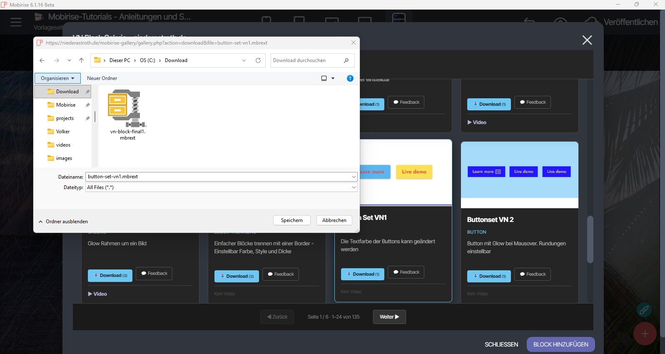Expand the Dateiname suggestions dropdown
The image size is (665, 354).
pyautogui.click(x=354, y=177)
